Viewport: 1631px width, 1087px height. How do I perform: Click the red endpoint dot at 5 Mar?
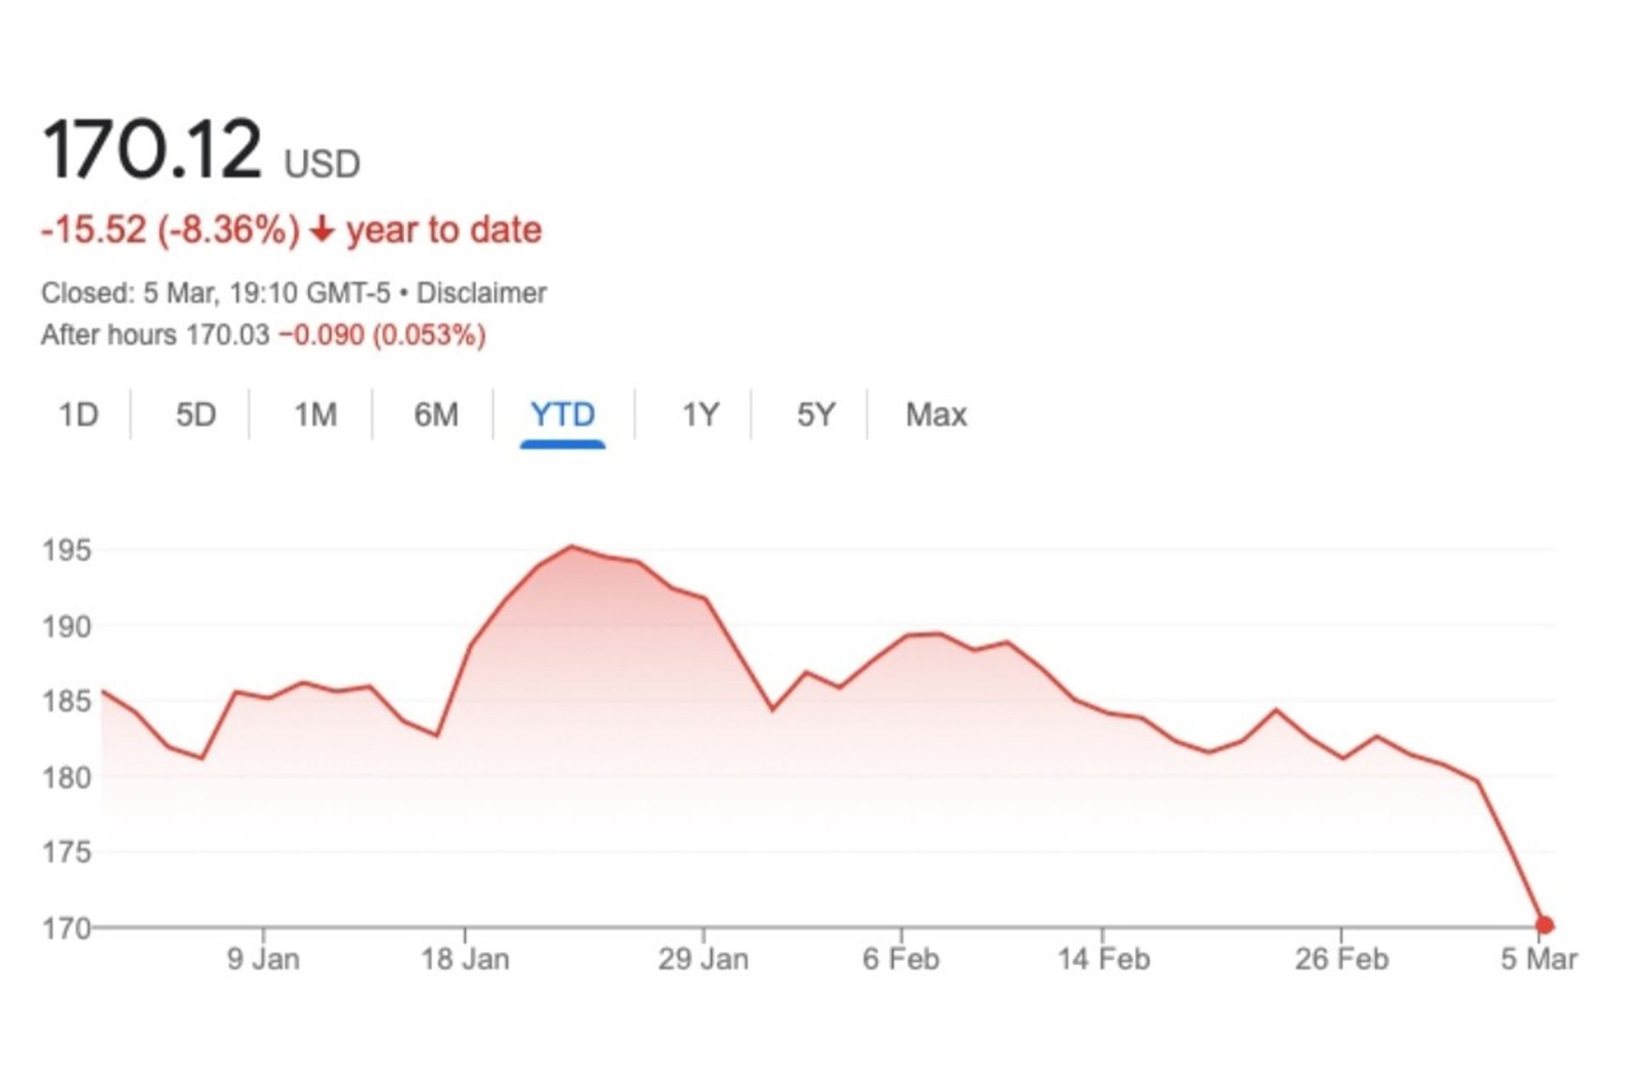1544,926
